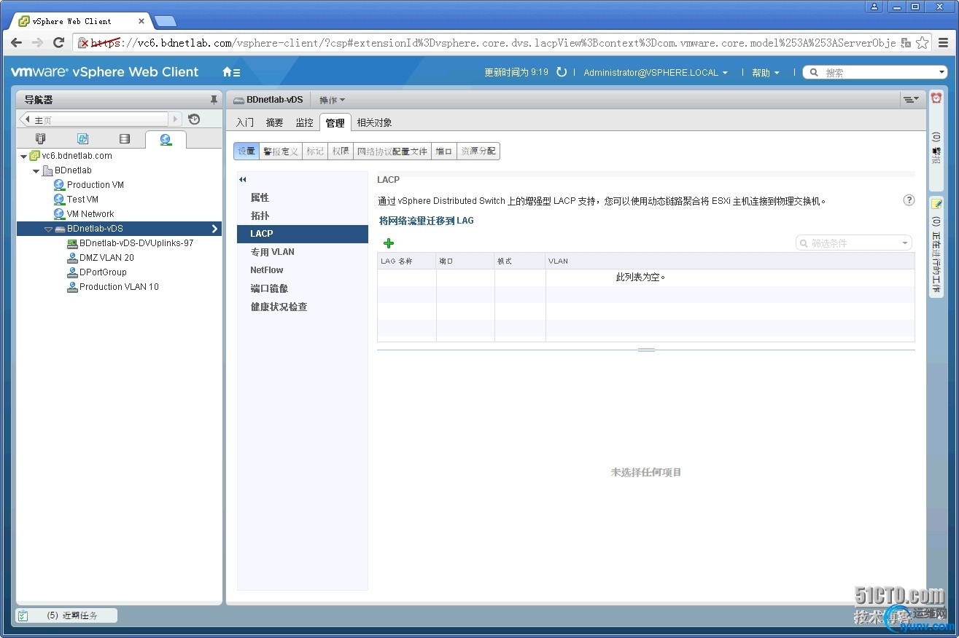Bookmark this page with star icon
The height and width of the screenshot is (638, 959).
click(923, 43)
